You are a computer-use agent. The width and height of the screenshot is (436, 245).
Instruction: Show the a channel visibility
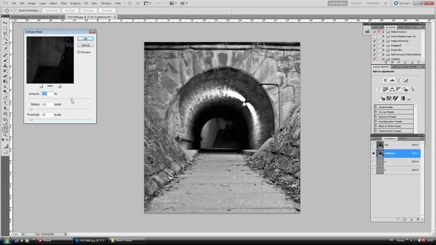coord(373,162)
